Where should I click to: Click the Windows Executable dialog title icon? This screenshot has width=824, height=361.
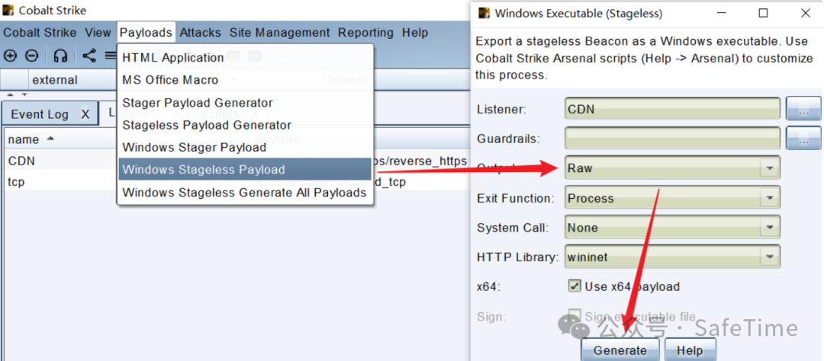(x=484, y=13)
